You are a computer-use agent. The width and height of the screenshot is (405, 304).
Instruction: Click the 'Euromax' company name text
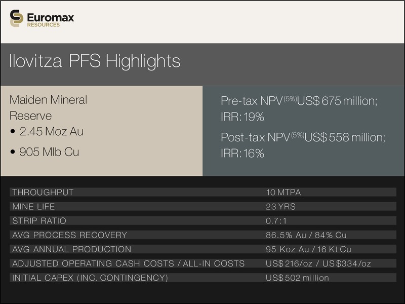point(51,17)
